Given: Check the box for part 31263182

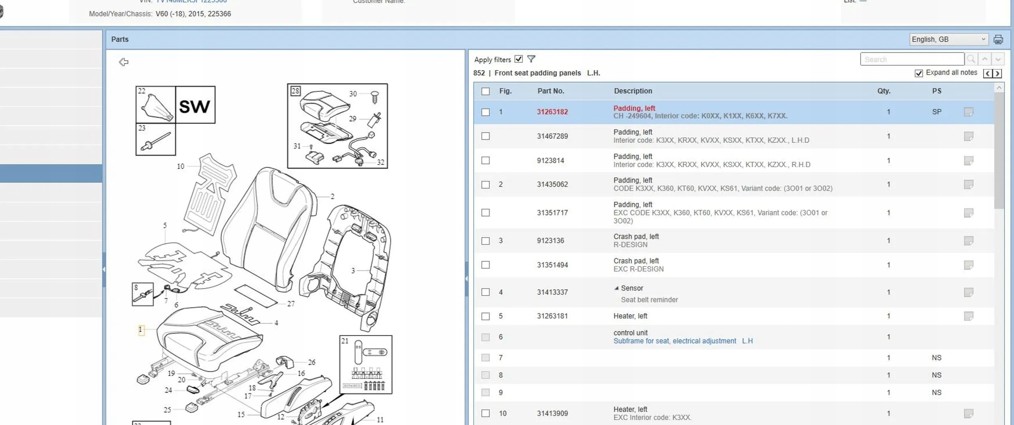Looking at the screenshot, I should click(x=486, y=112).
